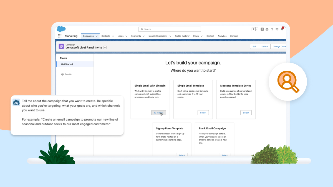The image size is (333, 187).
Task: Open the Campaigns tab dropdown arrow
Action: (97, 36)
